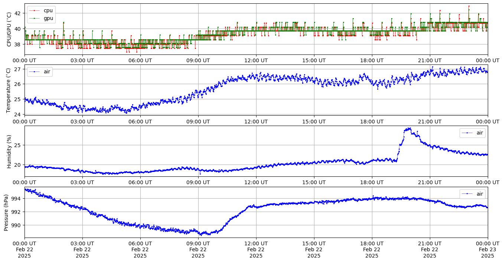The width and height of the screenshot is (503, 262).
Task: Select the 'Temperature (°C)' y-axis label
Action: click(9, 90)
